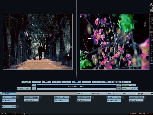Click the gear icon right of Settings
Image resolution: width=153 pixels, height=115 pixels.
(152, 94)
